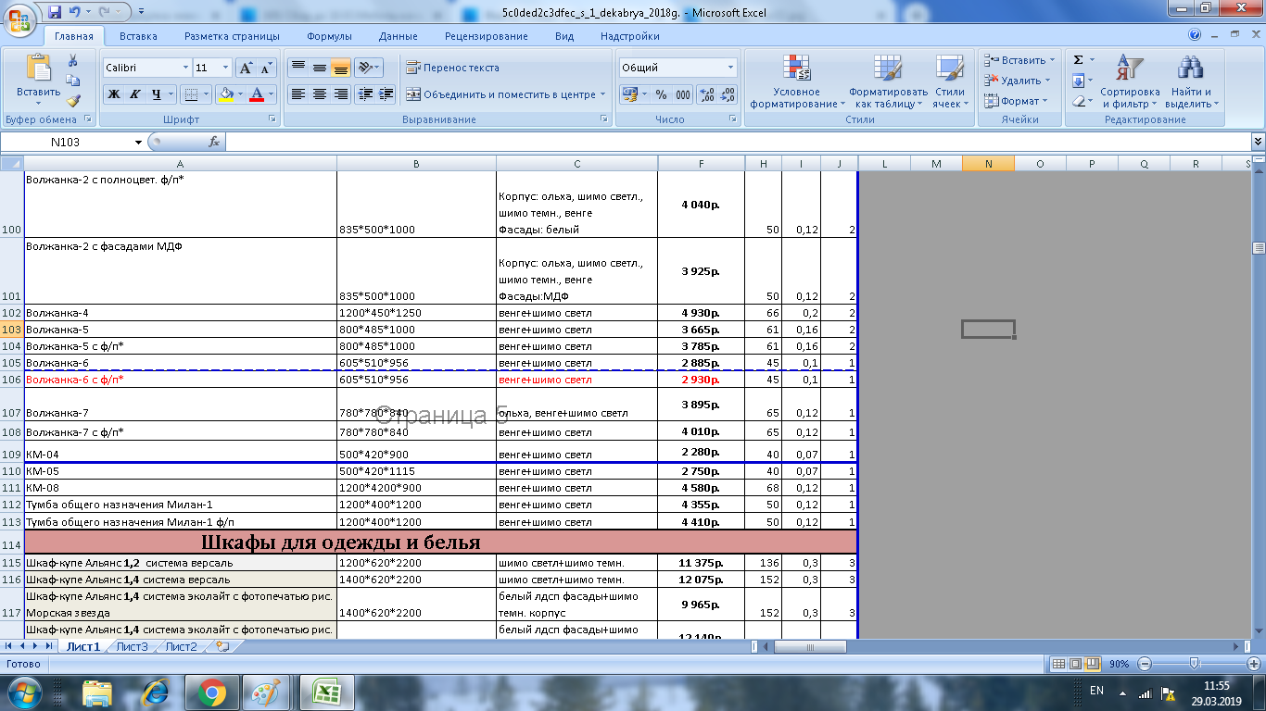The height and width of the screenshot is (711, 1266).
Task: Toggle Wrap Text (Перенос текста)
Action: pos(452,68)
